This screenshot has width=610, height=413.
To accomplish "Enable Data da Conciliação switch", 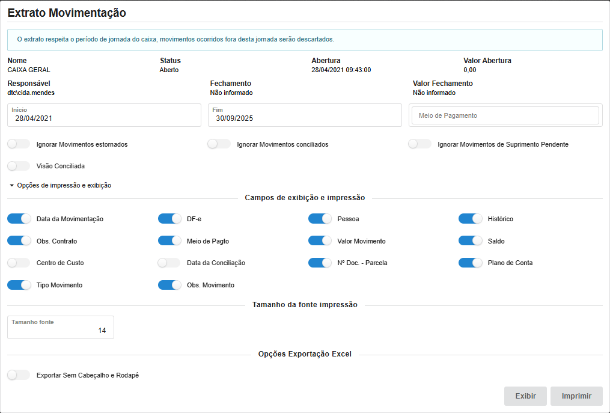I will (169, 263).
